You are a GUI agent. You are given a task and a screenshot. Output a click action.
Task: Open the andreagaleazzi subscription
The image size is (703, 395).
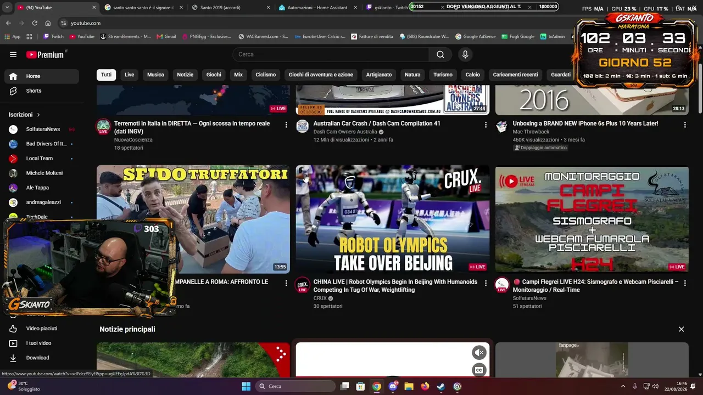click(42, 202)
